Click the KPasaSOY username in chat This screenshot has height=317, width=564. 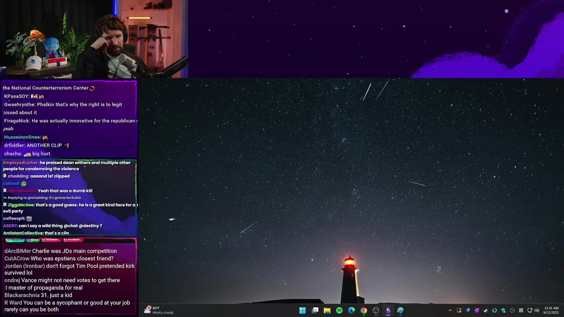tap(17, 96)
